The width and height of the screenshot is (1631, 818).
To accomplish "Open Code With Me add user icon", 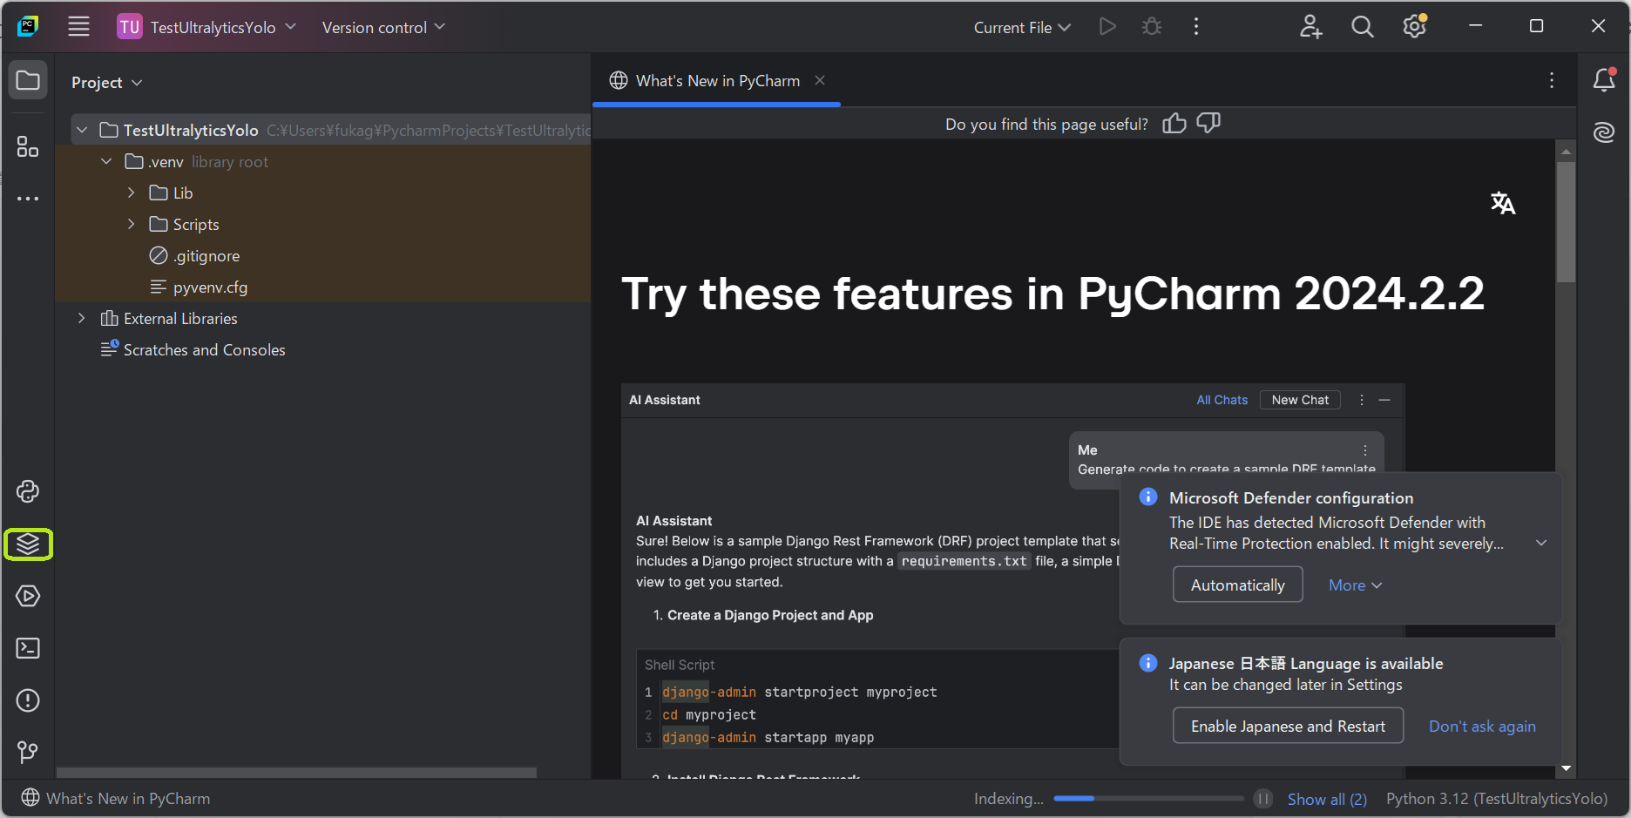I will 1311,27.
